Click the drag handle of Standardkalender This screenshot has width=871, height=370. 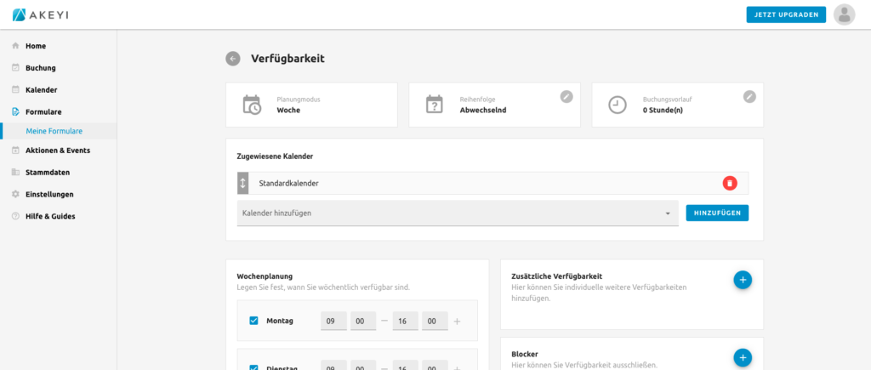242,183
